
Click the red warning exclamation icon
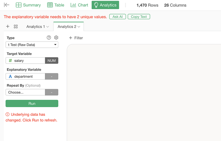pyautogui.click(x=7, y=114)
